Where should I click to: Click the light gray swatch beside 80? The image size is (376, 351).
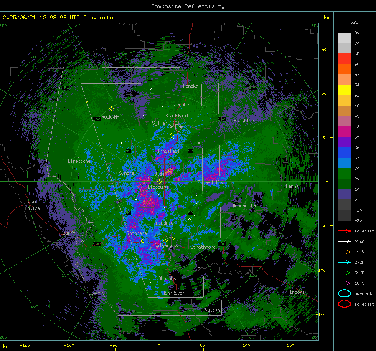tap(344, 38)
